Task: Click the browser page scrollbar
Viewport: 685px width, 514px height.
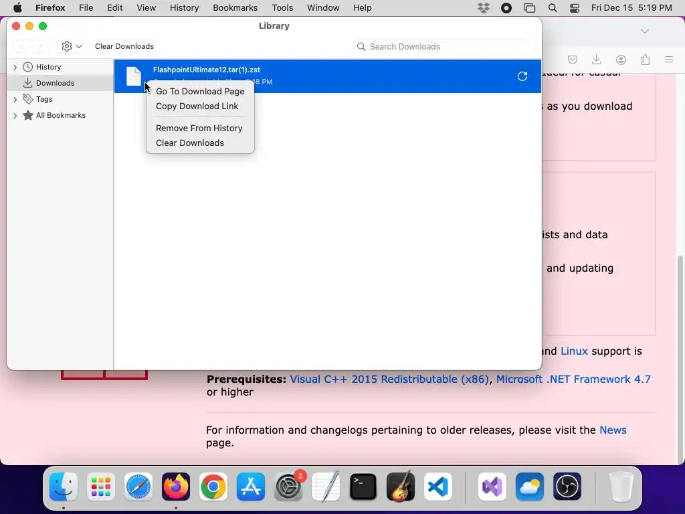Action: (x=680, y=359)
